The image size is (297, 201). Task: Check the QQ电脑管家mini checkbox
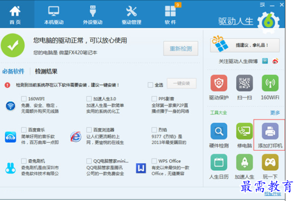pyautogui.click(x=89, y=161)
